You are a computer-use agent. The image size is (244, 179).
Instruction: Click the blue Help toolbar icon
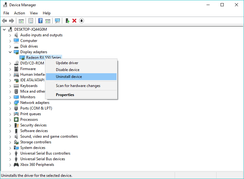(x=41, y=21)
